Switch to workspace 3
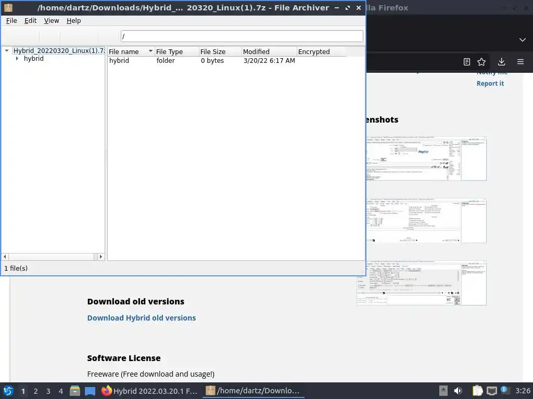 [48, 391]
